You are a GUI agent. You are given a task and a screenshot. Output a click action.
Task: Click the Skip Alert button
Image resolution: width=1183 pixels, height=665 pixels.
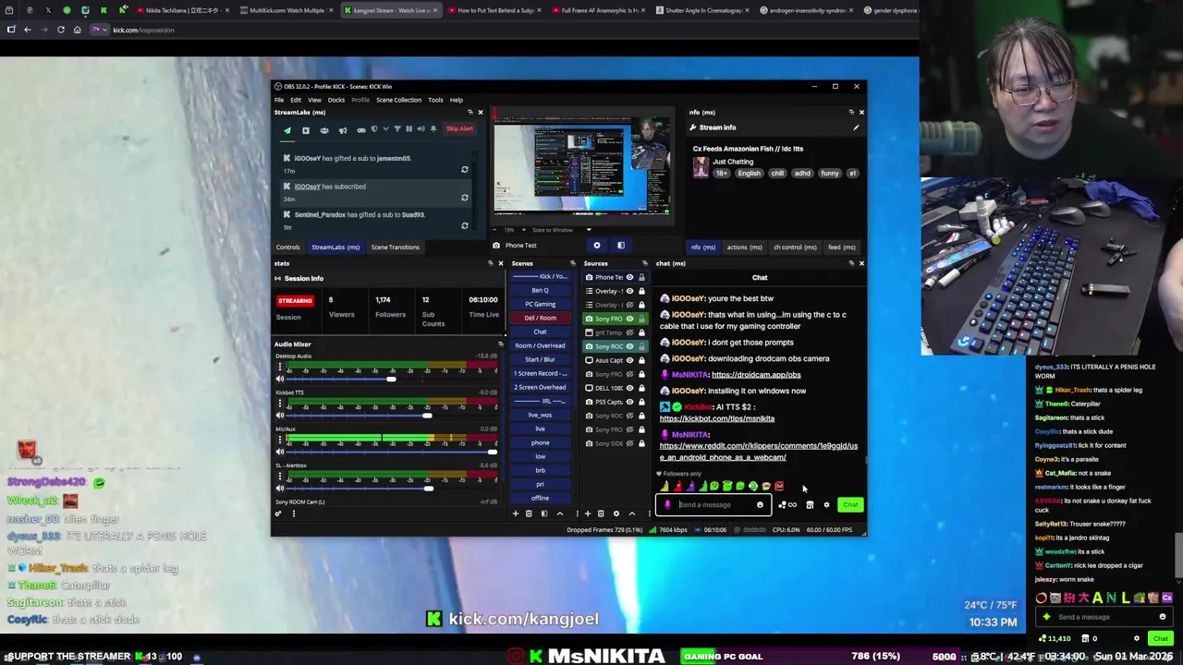point(459,129)
